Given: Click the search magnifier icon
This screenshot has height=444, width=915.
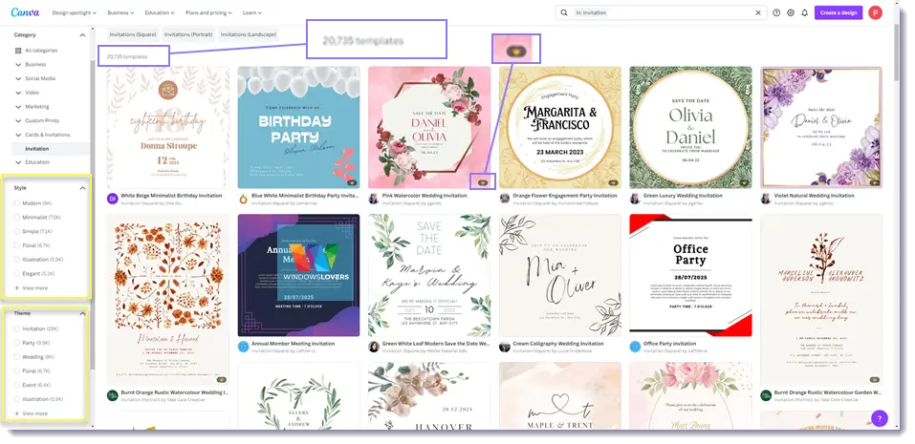Looking at the screenshot, I should [x=564, y=12].
